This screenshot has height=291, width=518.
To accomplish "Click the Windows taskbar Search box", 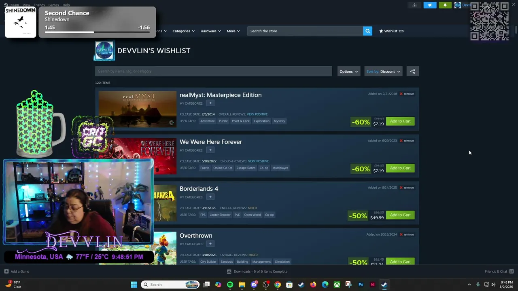I will [170, 285].
